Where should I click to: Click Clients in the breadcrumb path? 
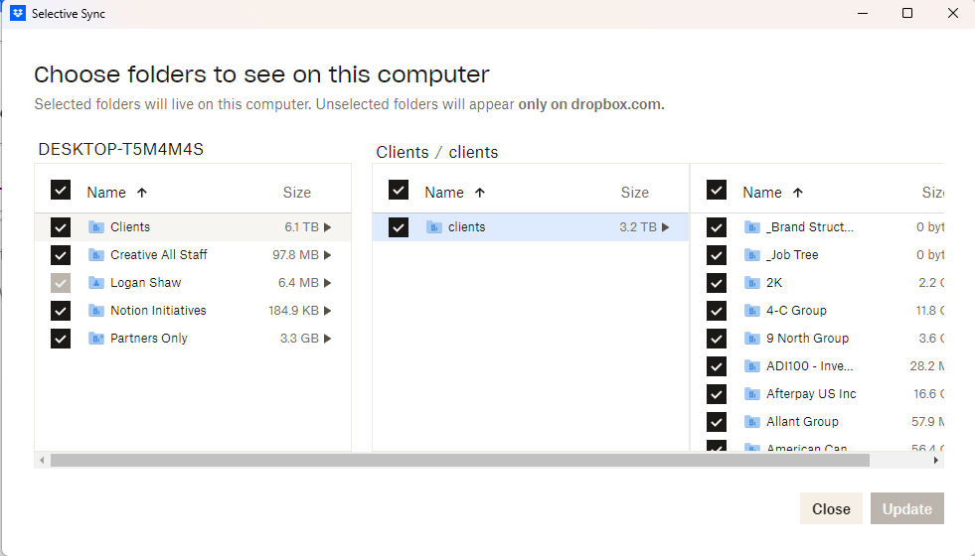tap(403, 152)
